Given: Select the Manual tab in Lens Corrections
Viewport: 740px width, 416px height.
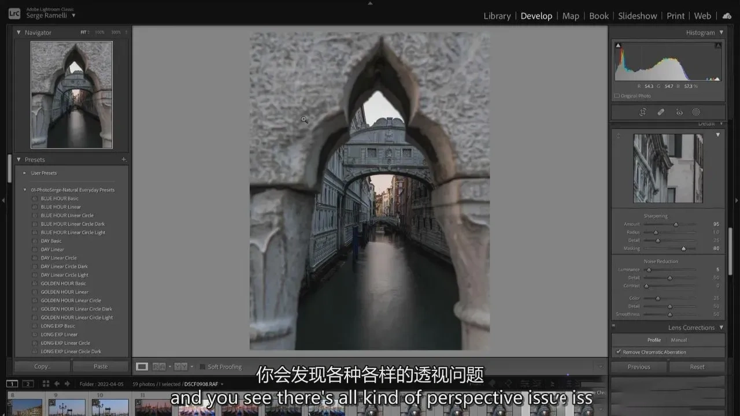Looking at the screenshot, I should tap(679, 340).
